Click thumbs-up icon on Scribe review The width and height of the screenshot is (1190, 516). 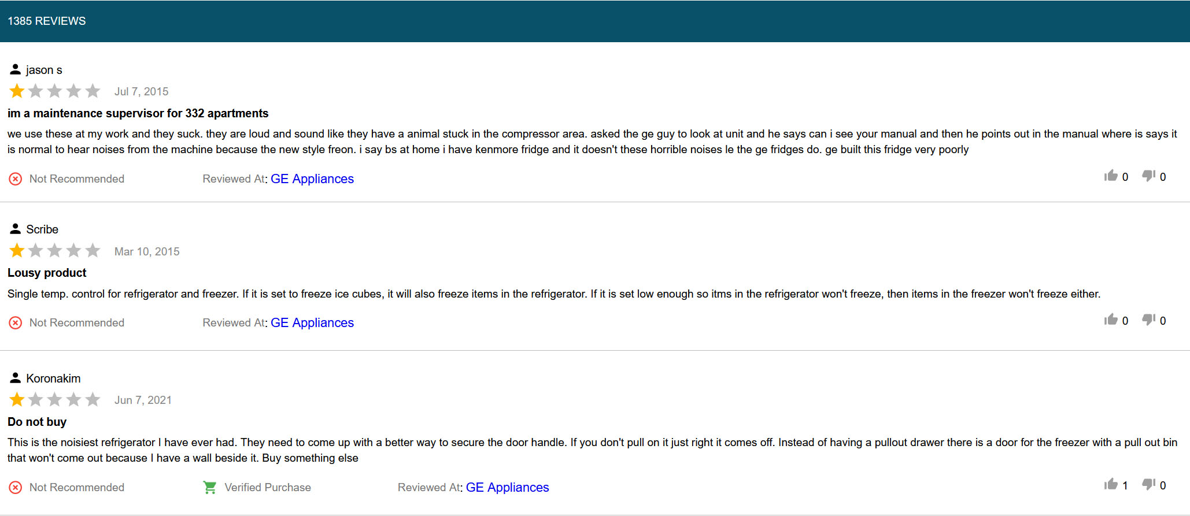click(1110, 320)
